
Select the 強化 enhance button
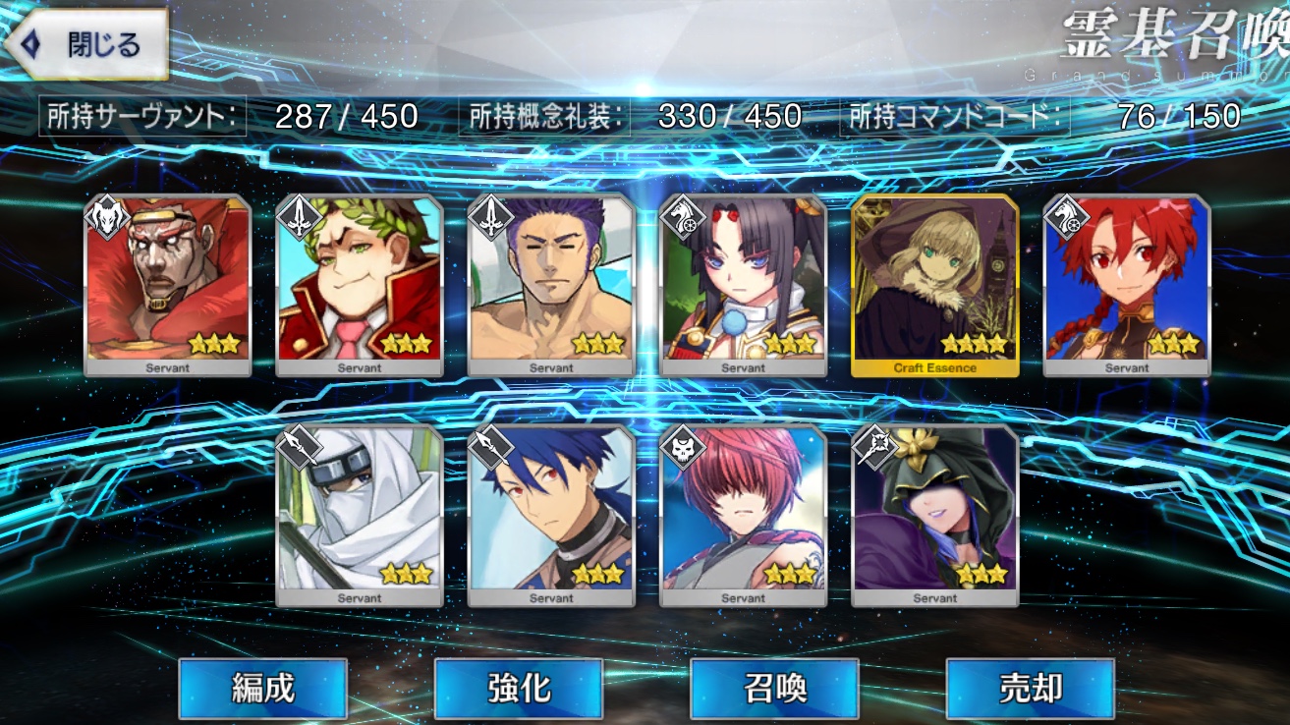pos(519,689)
